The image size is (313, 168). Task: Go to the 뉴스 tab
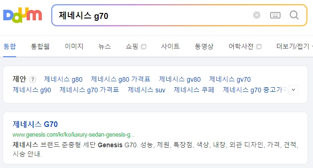104,46
